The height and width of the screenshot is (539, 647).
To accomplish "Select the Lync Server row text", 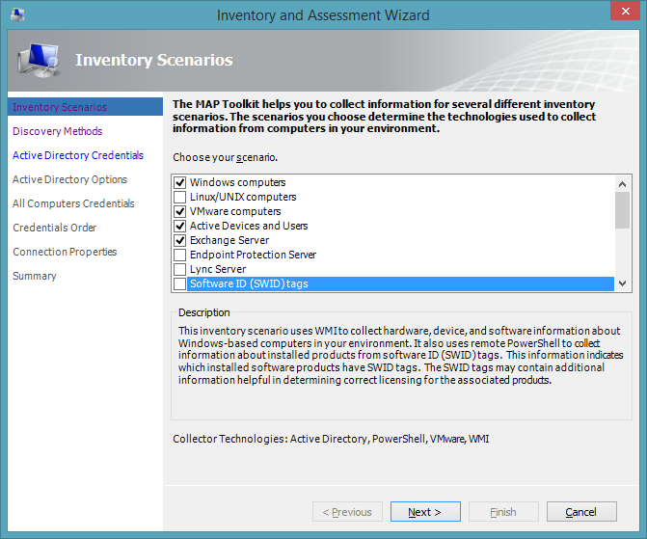I will (x=218, y=269).
